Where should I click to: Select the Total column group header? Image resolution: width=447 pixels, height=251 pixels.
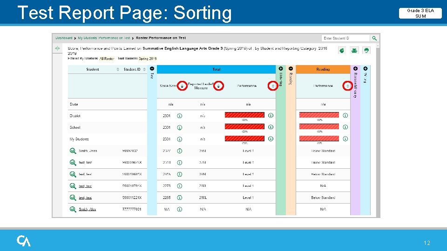tap(217, 69)
